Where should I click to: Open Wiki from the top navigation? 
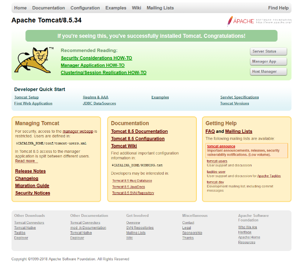pos(137,8)
